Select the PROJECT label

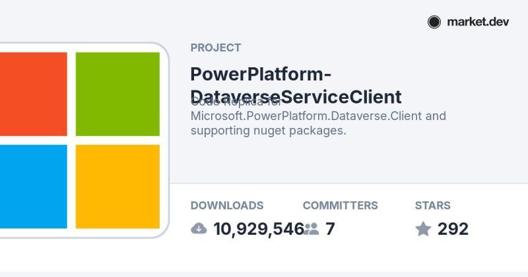(x=216, y=47)
